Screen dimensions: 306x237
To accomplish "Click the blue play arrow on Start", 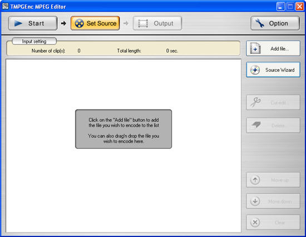I will [18, 23].
